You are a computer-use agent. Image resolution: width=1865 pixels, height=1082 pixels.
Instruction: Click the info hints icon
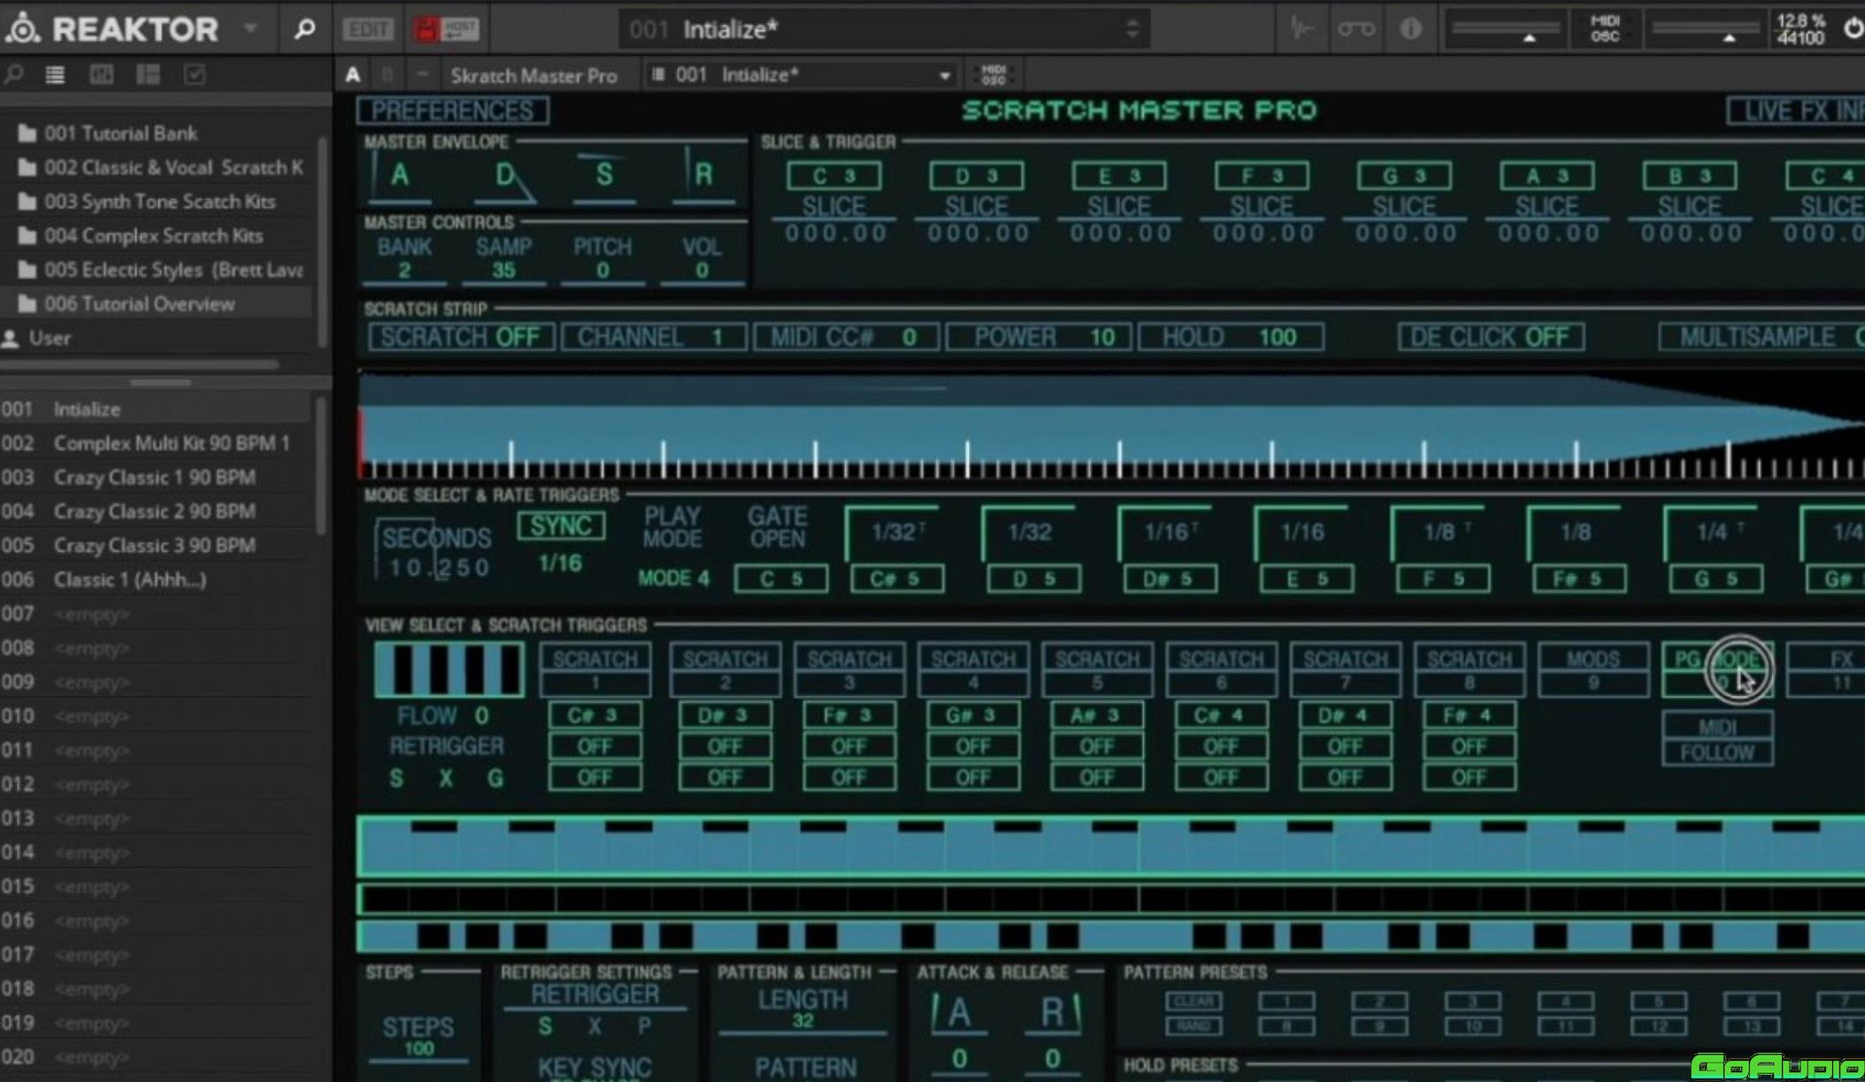tap(1410, 29)
